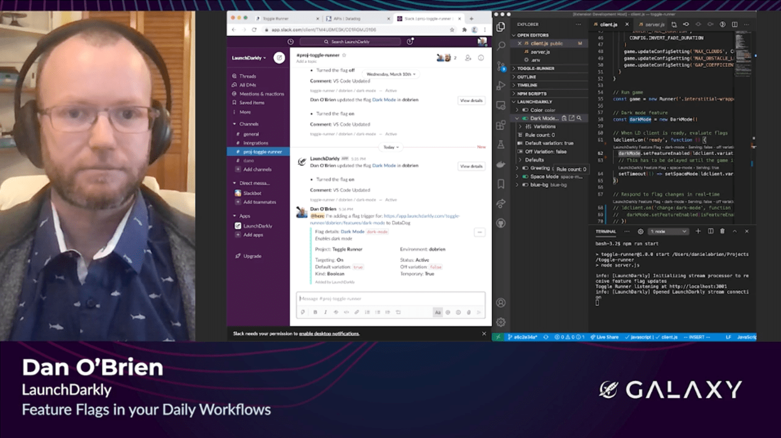Screen dimensions: 781x438
Task: Open the Source Control view in VS Code
Action: 501,66
